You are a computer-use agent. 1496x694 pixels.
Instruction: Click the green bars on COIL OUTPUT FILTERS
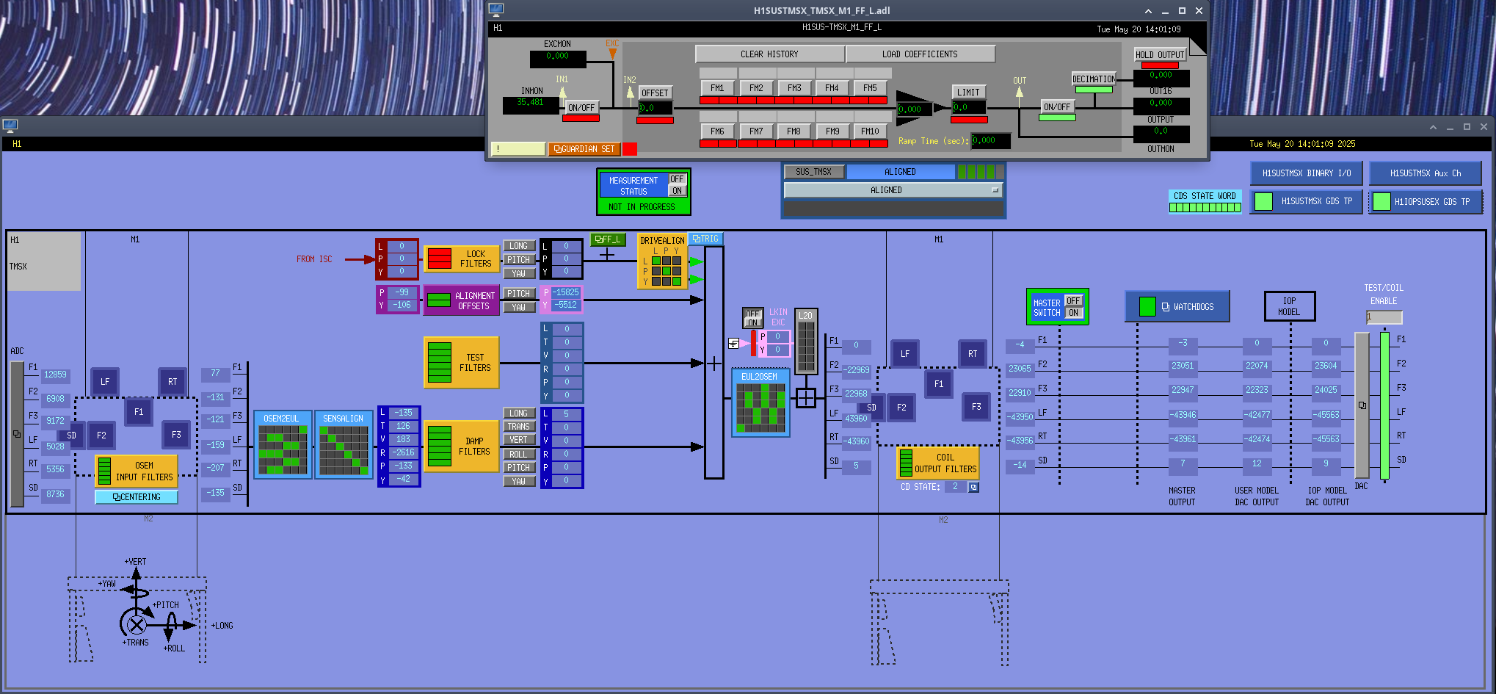[x=906, y=463]
